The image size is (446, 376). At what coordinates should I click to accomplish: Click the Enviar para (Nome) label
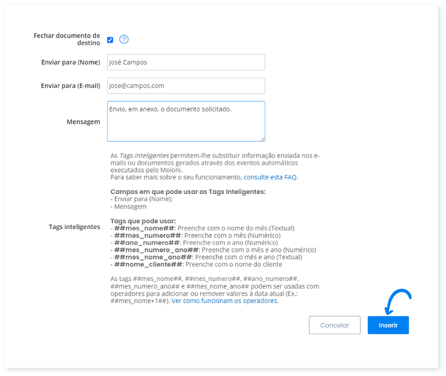[x=70, y=62]
